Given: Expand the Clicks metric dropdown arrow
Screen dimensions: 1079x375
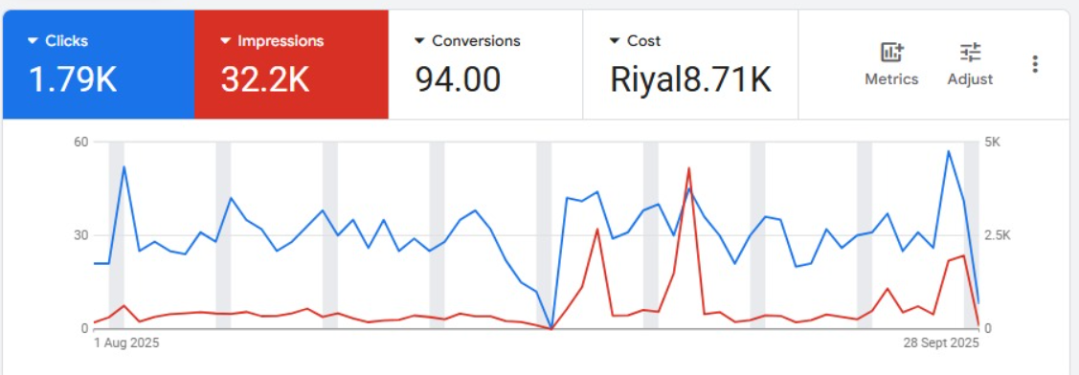Looking at the screenshot, I should (32, 41).
